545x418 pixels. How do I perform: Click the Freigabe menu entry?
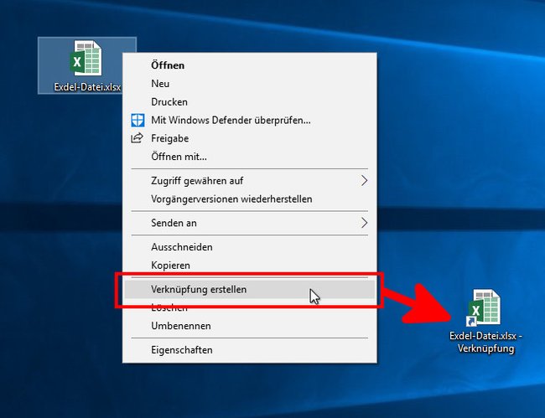tap(250, 138)
